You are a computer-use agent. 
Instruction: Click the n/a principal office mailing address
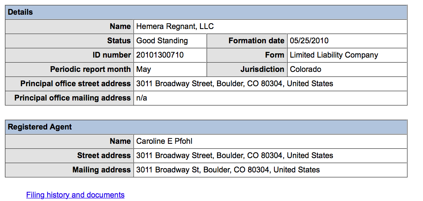coord(142,98)
